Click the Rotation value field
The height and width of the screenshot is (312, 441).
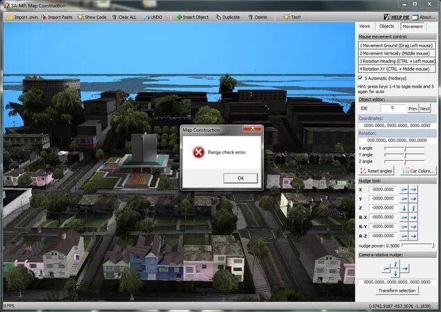tap(397, 140)
